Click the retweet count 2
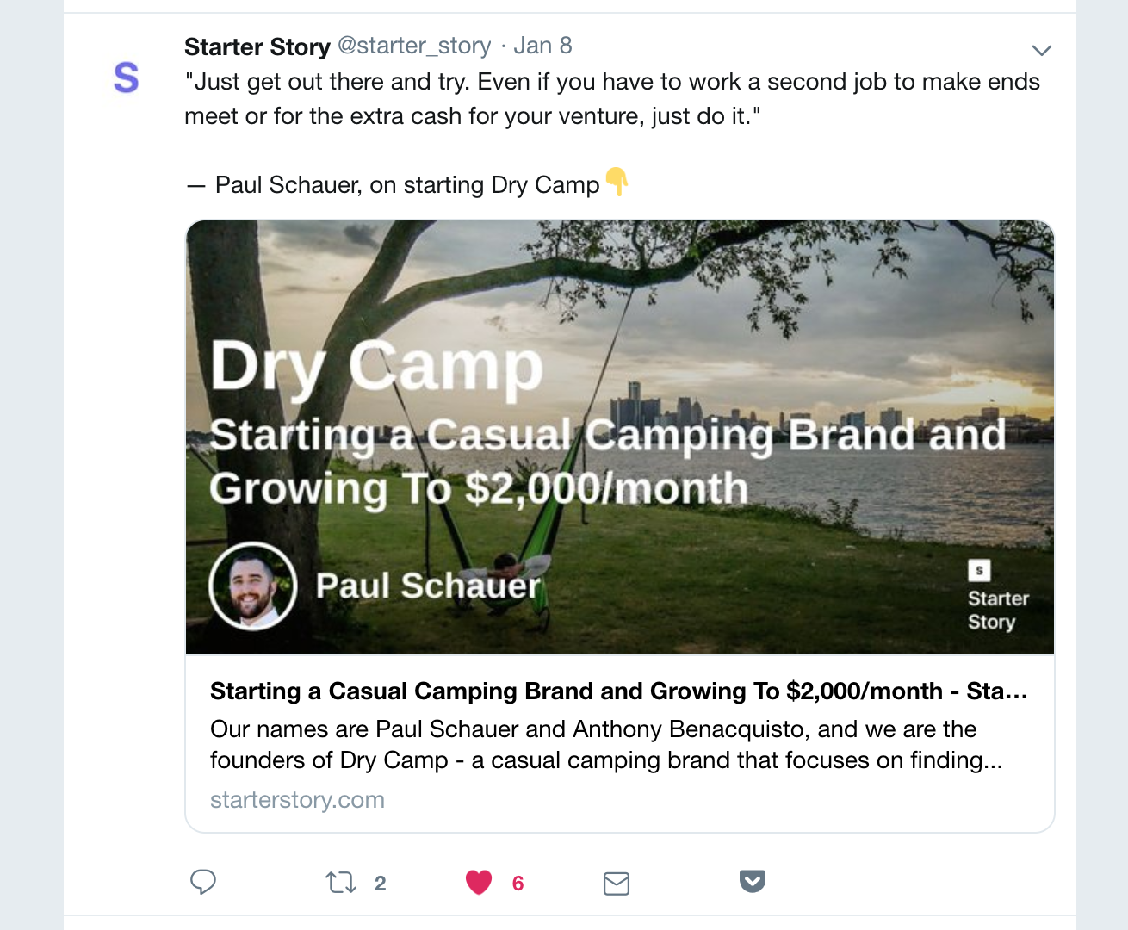The width and height of the screenshot is (1128, 930). click(380, 883)
